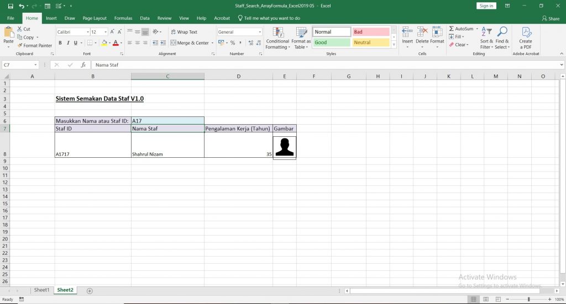Click Tell me what you want to do
This screenshot has width=566, height=304.
click(269, 18)
